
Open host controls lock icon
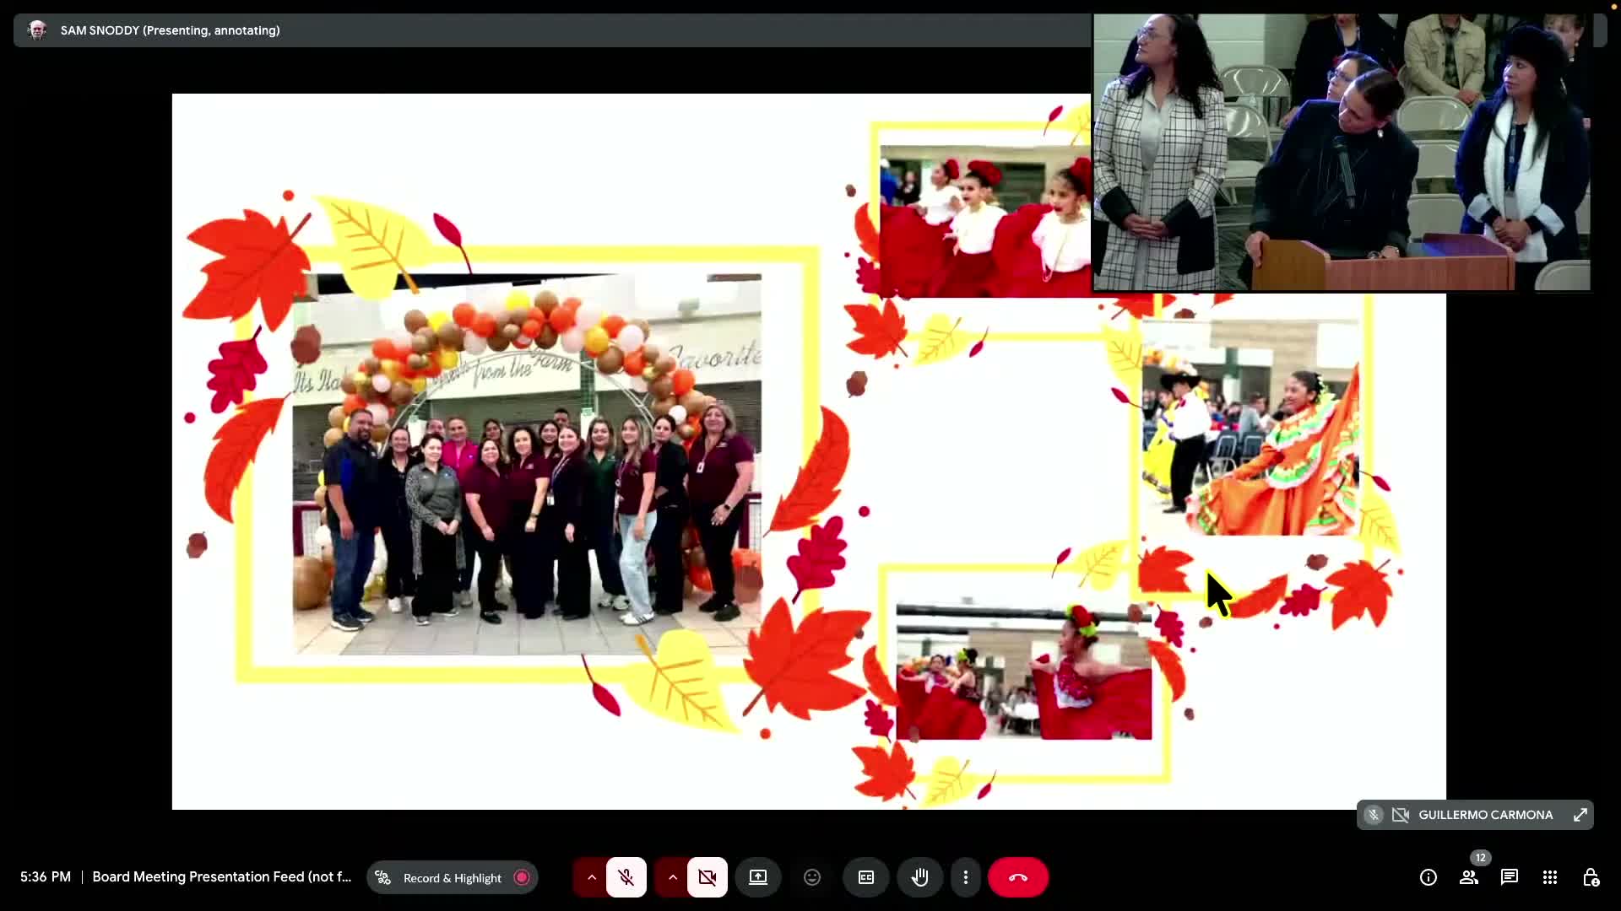click(1591, 877)
